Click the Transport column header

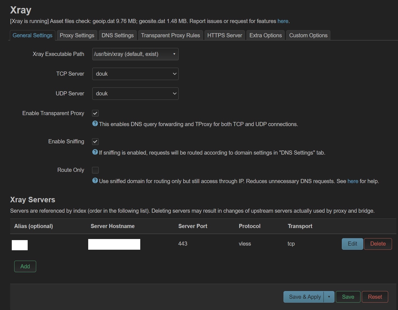coord(300,226)
